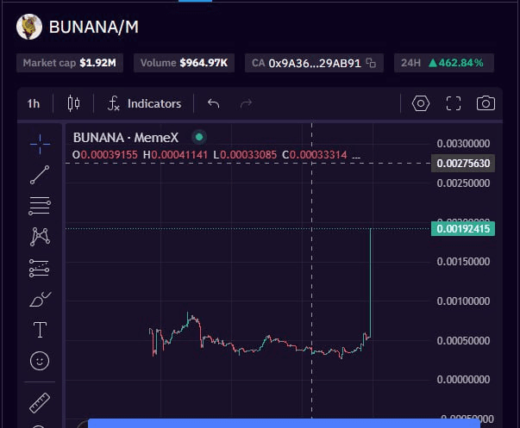
Task: Pick the forecasting position tool
Action: pos(40,268)
